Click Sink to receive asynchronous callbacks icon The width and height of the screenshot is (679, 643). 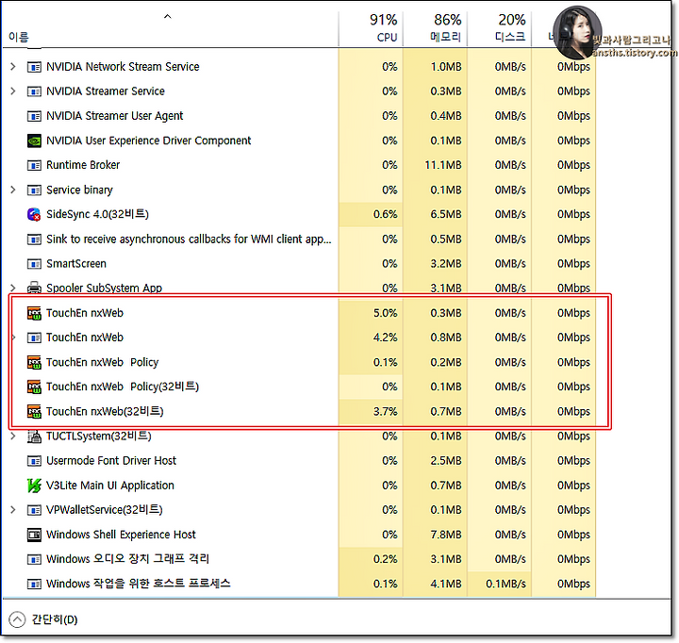pyautogui.click(x=34, y=239)
